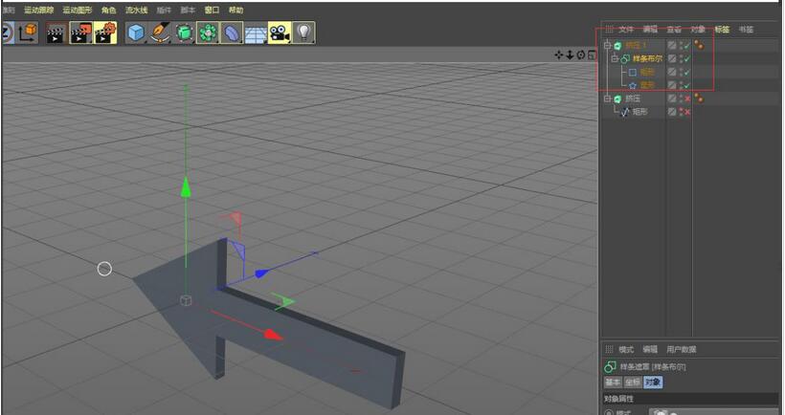This screenshot has height=415, width=785.
Task: Toggle the green checkmark on 样条布尔 row
Action: (687, 58)
